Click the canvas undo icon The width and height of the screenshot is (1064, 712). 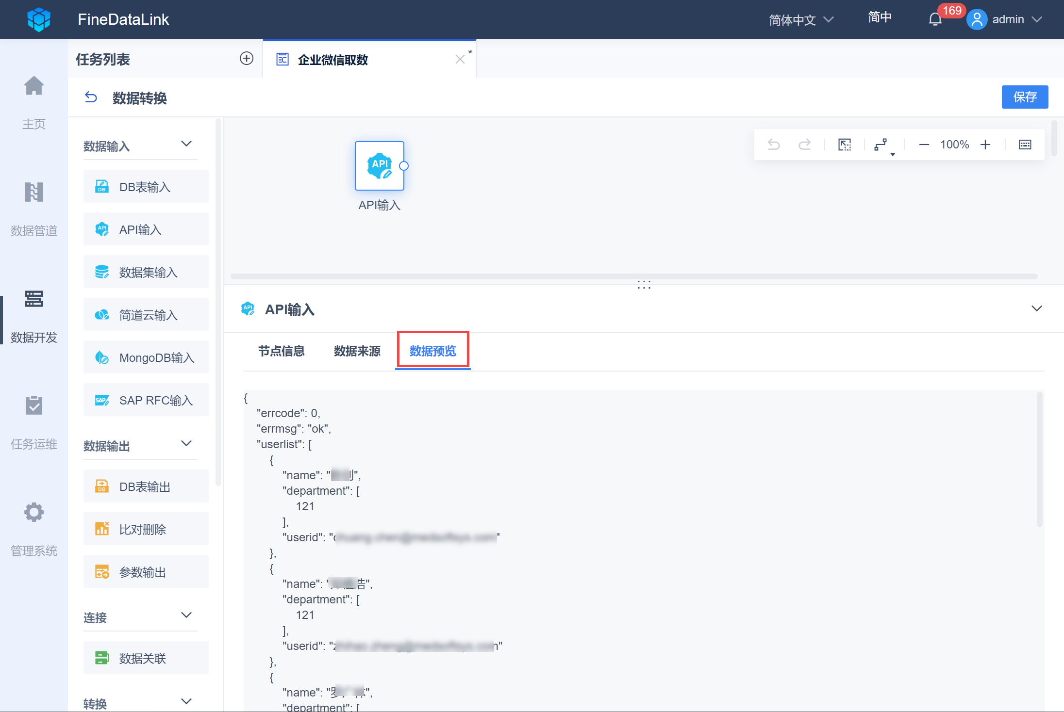(x=774, y=145)
